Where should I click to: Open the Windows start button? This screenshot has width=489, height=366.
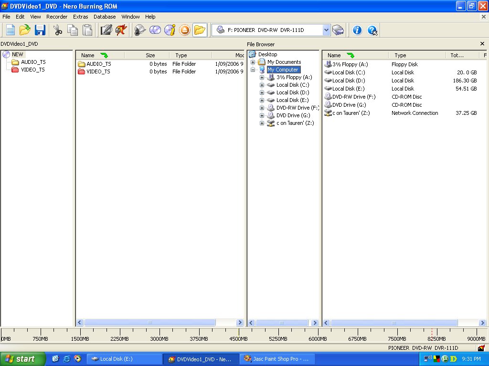[22, 359]
